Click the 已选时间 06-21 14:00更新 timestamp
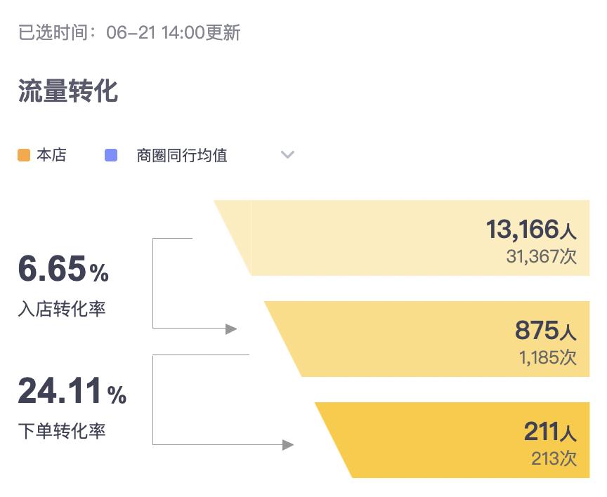This screenshot has height=497, width=607. [x=130, y=32]
